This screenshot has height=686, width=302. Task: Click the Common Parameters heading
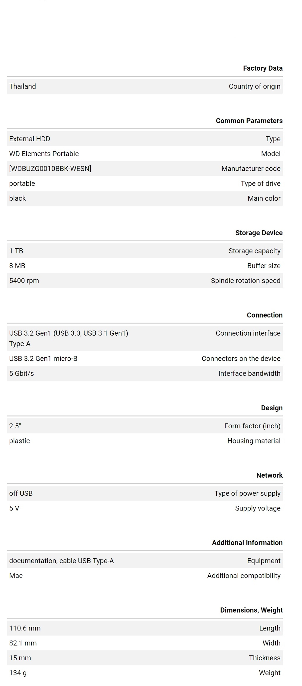249,121
